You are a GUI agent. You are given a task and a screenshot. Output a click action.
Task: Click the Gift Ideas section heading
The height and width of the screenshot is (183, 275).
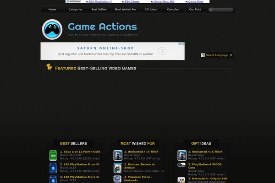[x=201, y=143]
